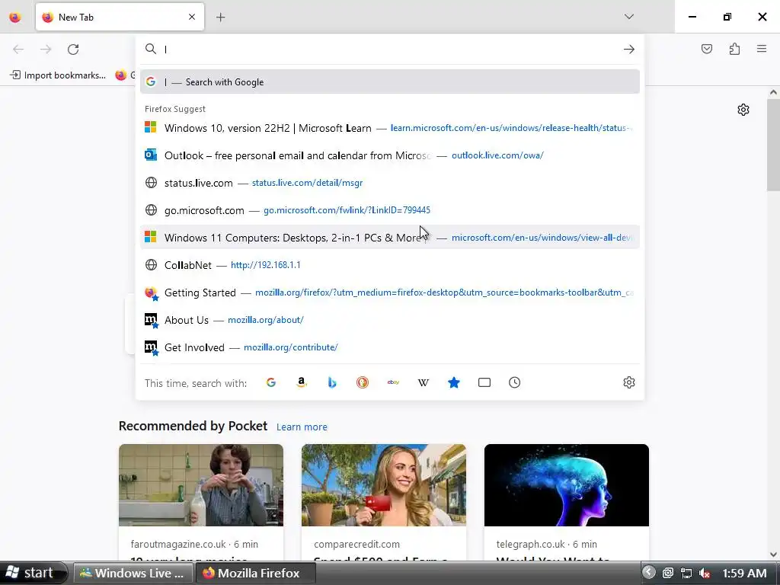
Task: Open Get Involved mozilla.org suggestion
Action: tap(389, 347)
